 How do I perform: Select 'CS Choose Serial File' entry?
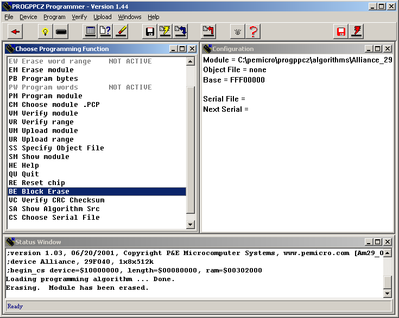click(97, 217)
